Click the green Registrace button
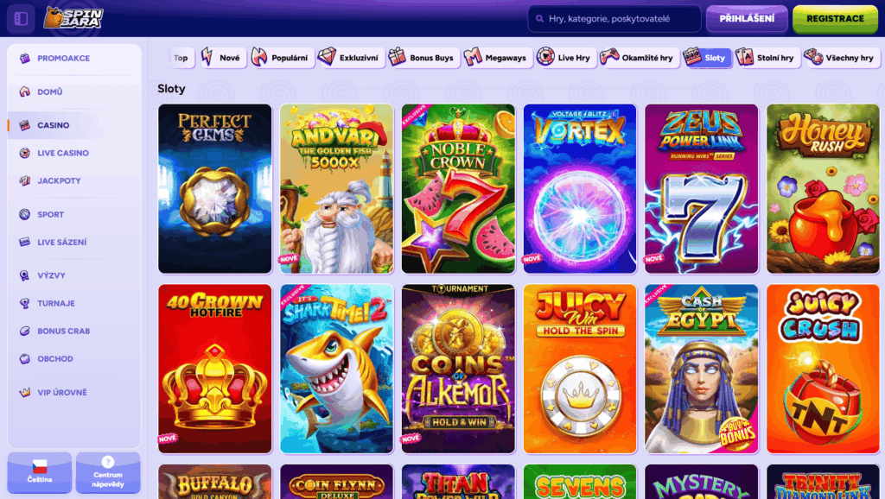 click(x=835, y=19)
